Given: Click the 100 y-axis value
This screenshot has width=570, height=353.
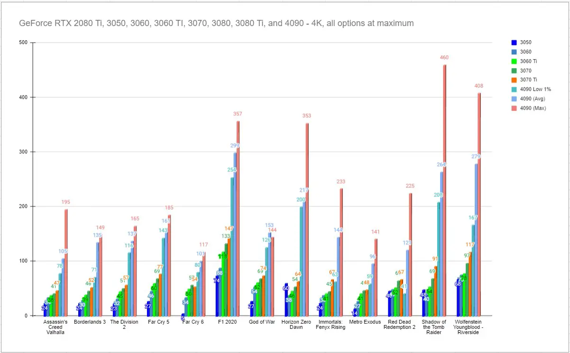Looking at the screenshot, I should coord(23,261).
